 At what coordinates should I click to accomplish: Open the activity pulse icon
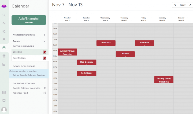coord(4,23)
